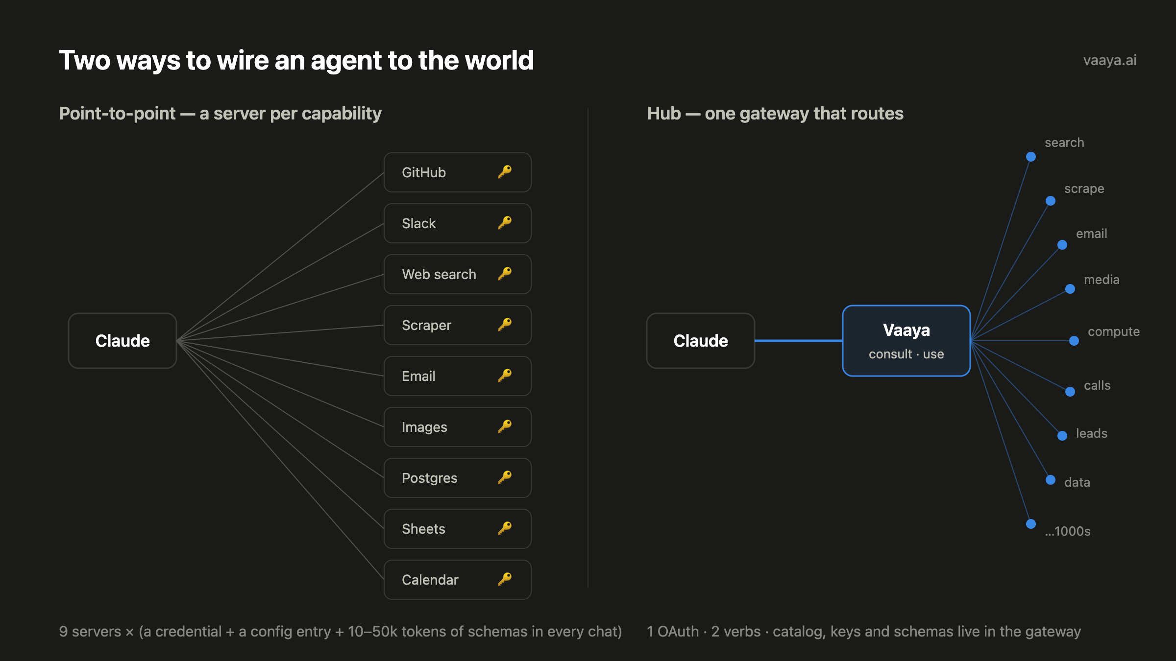
Task: Select the Sheets label in its box
Action: click(423, 529)
